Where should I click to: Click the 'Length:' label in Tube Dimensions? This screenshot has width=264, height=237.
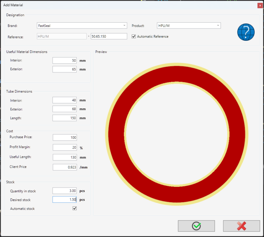pyautogui.click(x=16, y=118)
